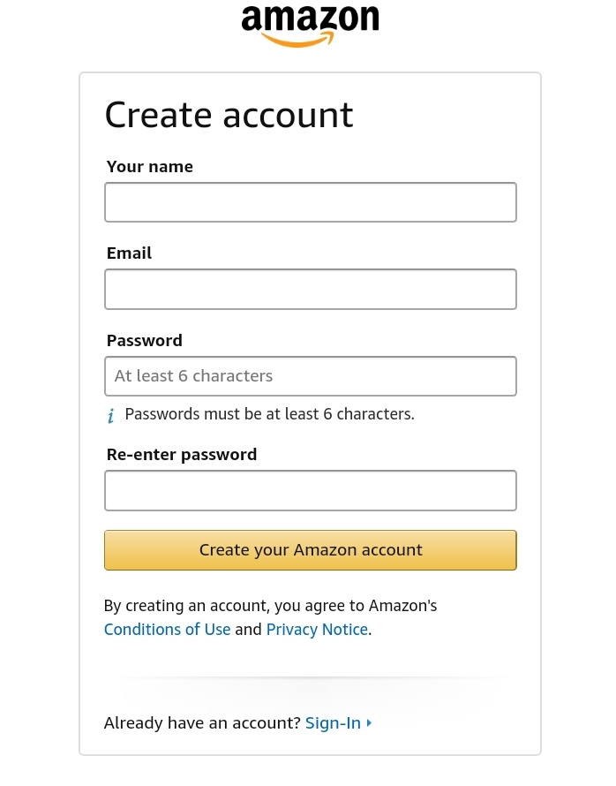Open the Privacy Notice link
The image size is (616, 786).
[x=317, y=630]
